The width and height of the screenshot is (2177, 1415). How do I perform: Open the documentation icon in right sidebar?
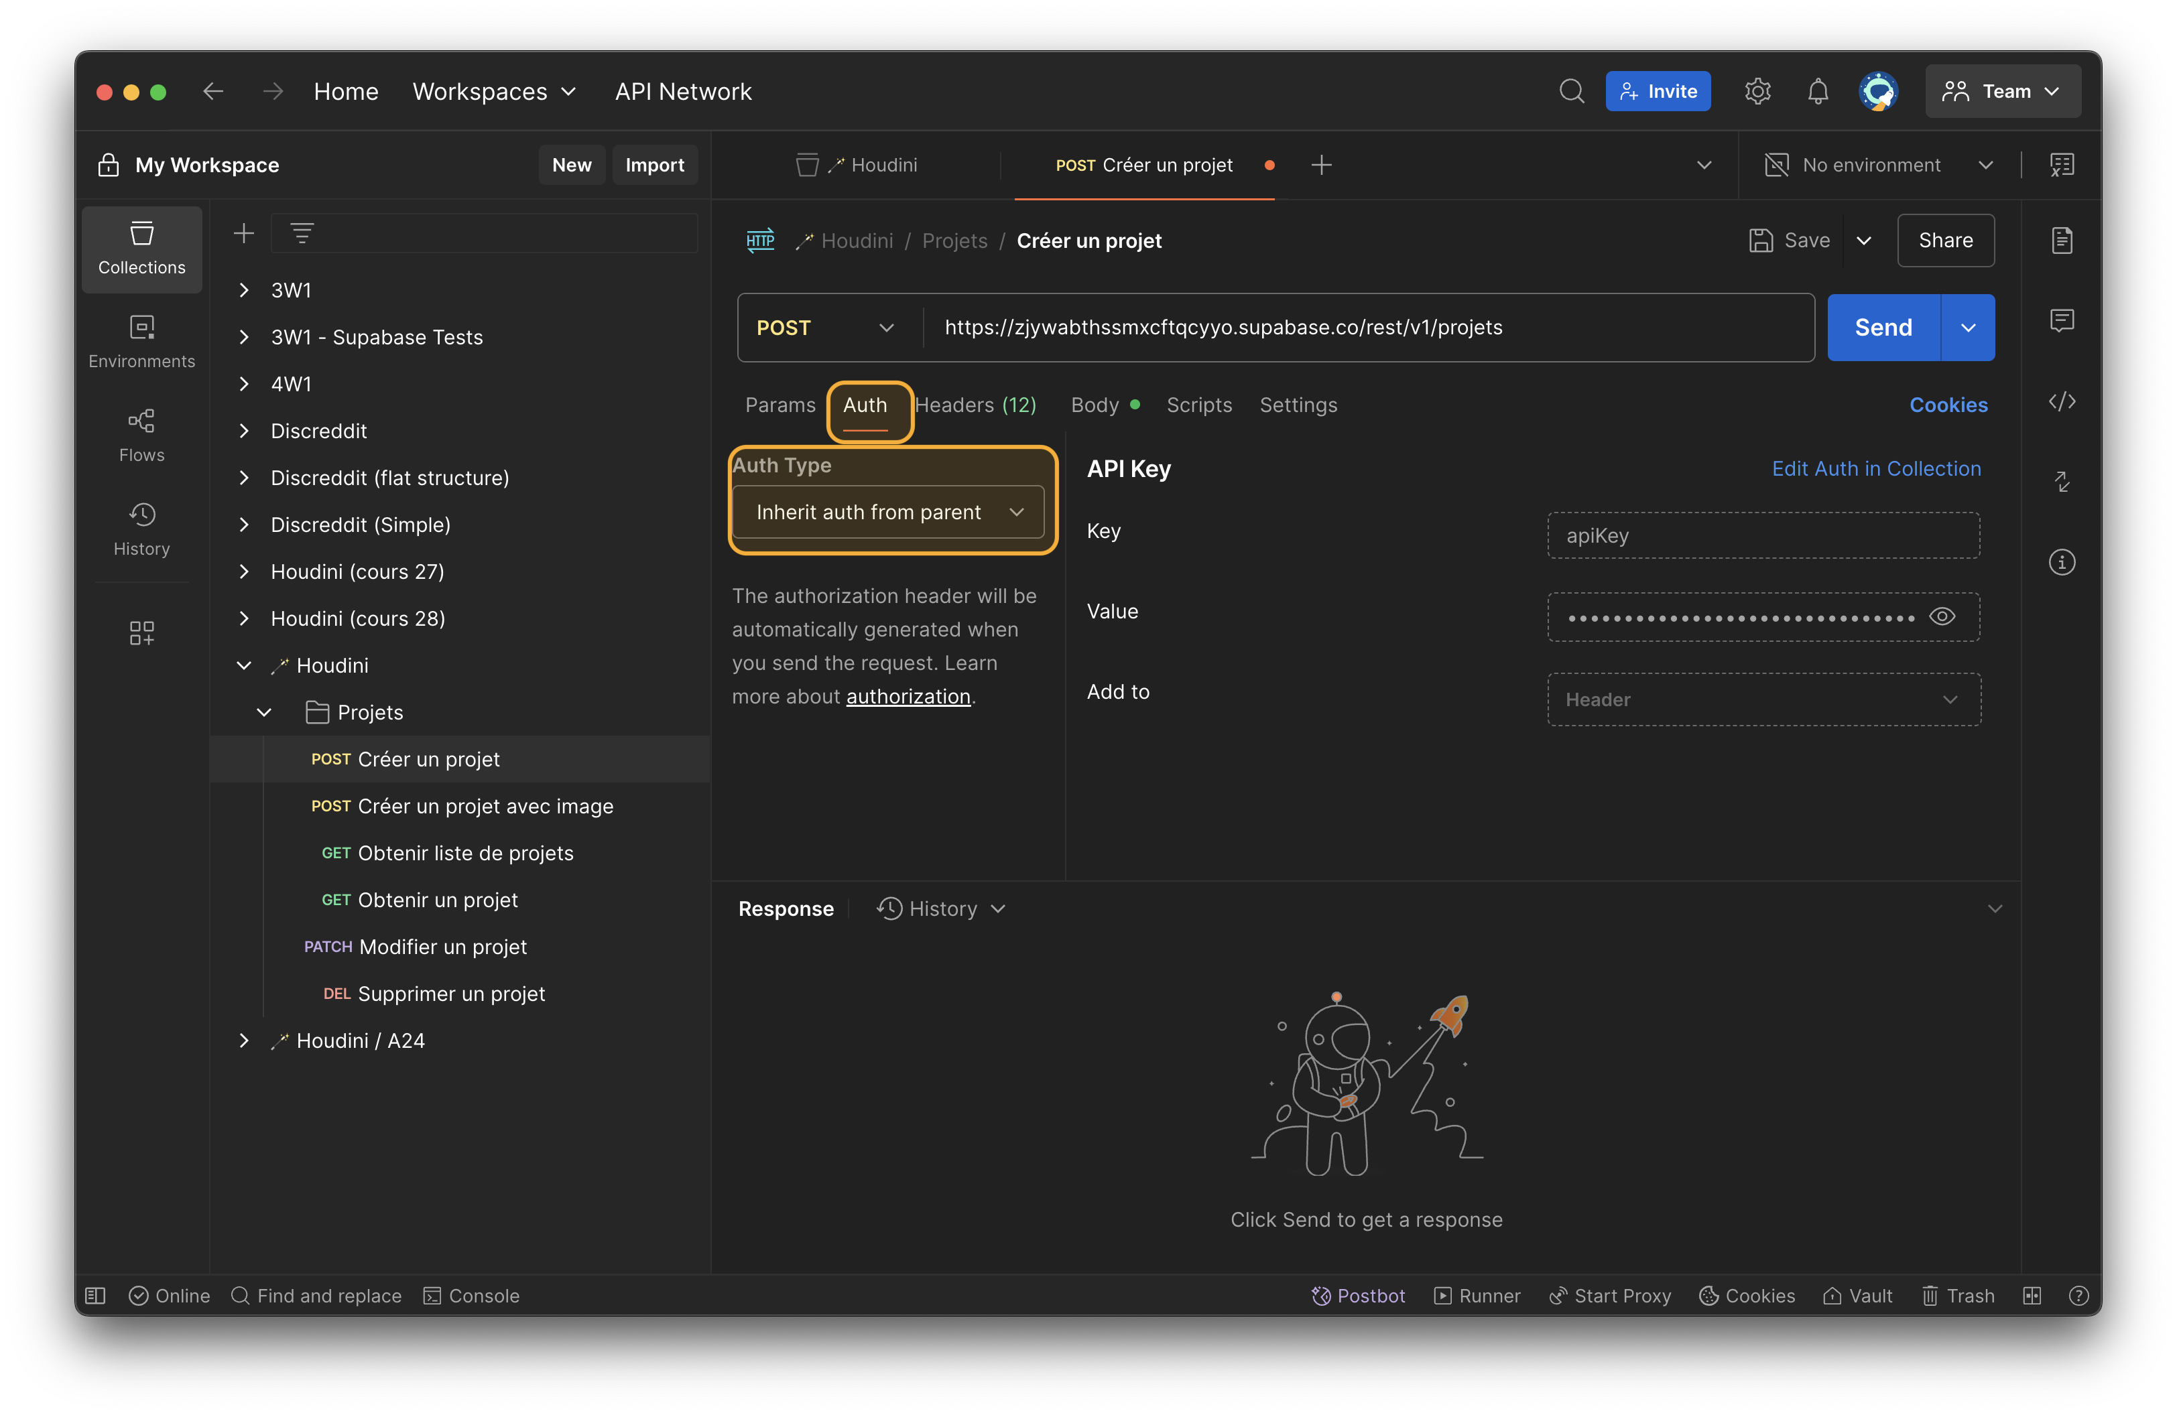coord(2062,241)
